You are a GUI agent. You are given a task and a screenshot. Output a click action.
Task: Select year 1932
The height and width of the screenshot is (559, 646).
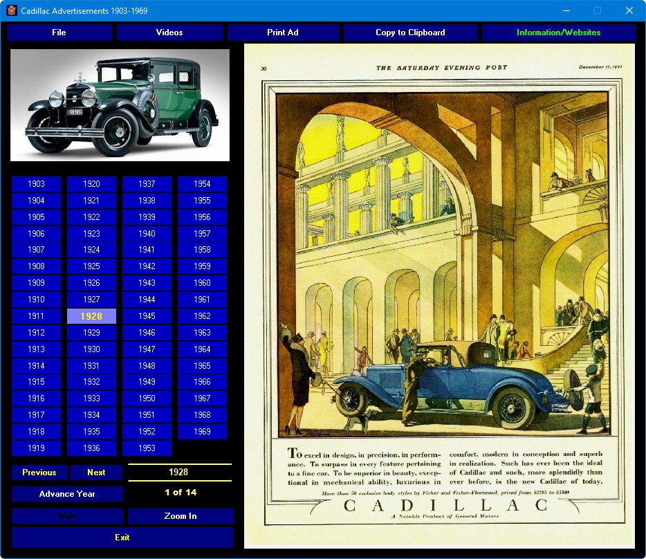(x=91, y=382)
